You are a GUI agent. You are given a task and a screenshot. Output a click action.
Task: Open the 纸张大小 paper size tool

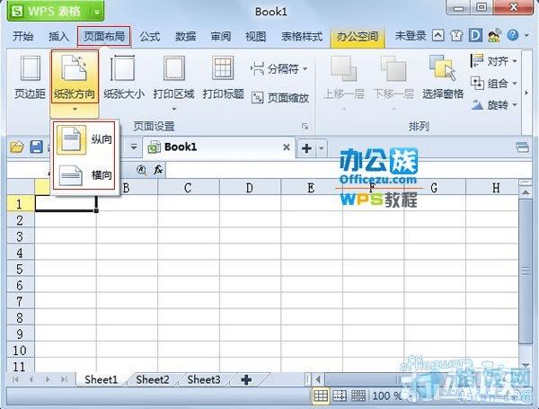[124, 77]
